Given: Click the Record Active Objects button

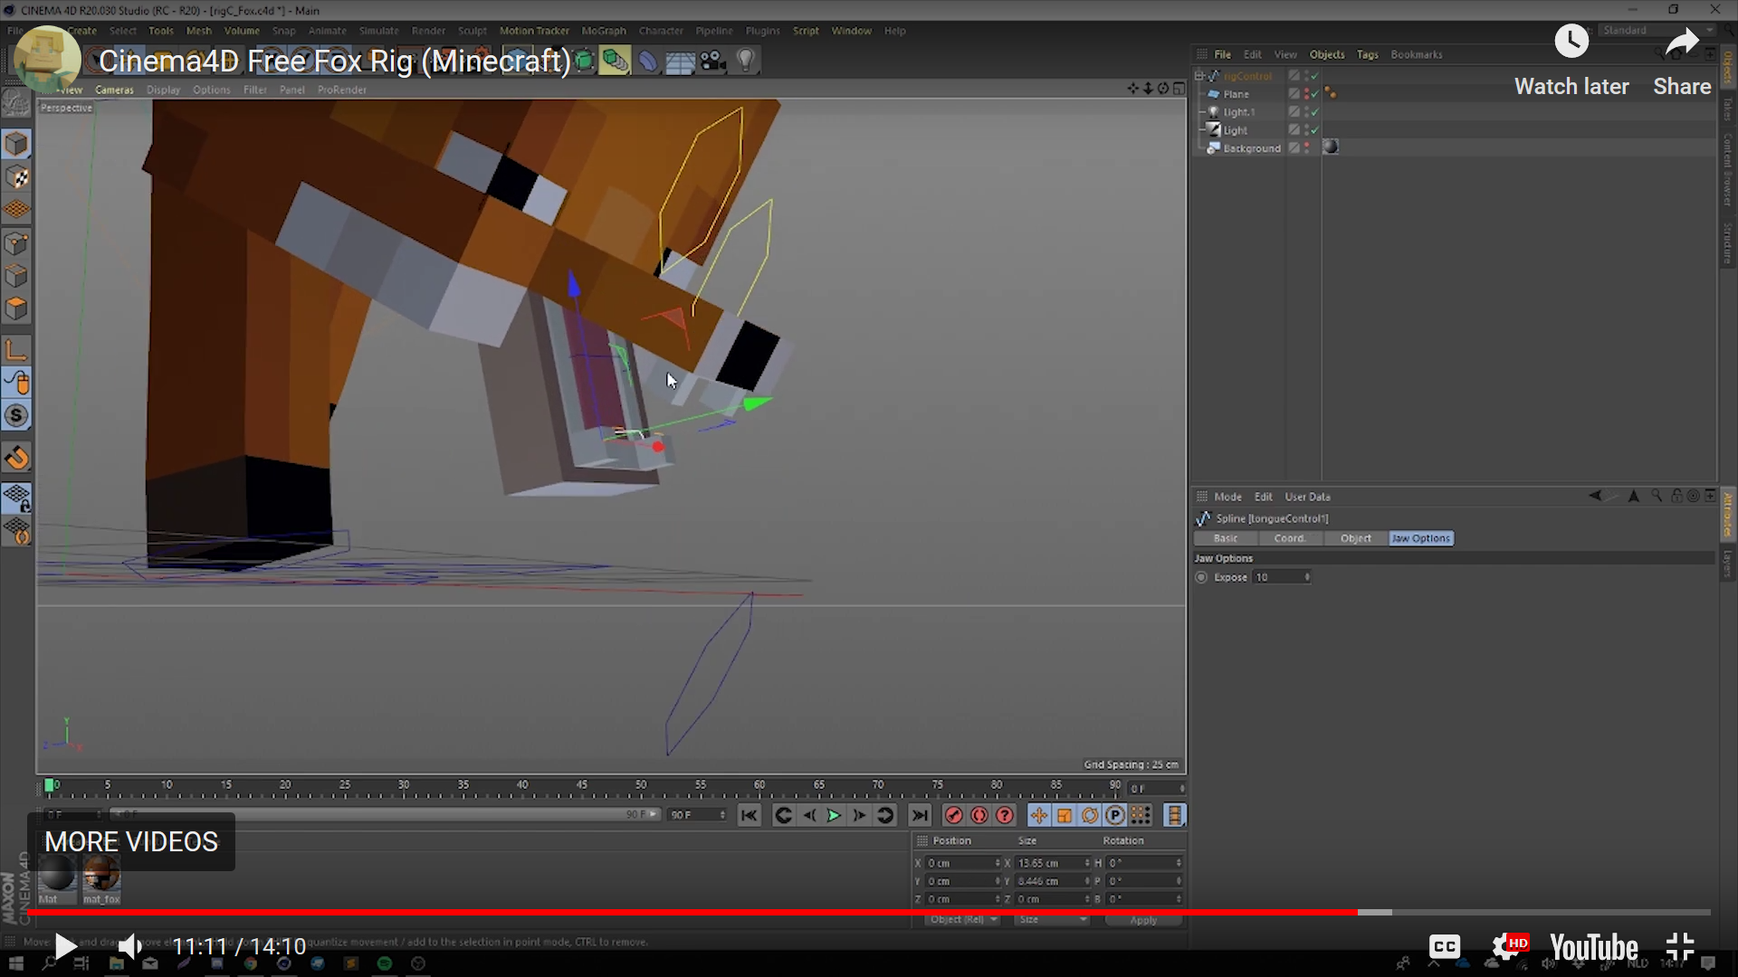Looking at the screenshot, I should point(953,816).
